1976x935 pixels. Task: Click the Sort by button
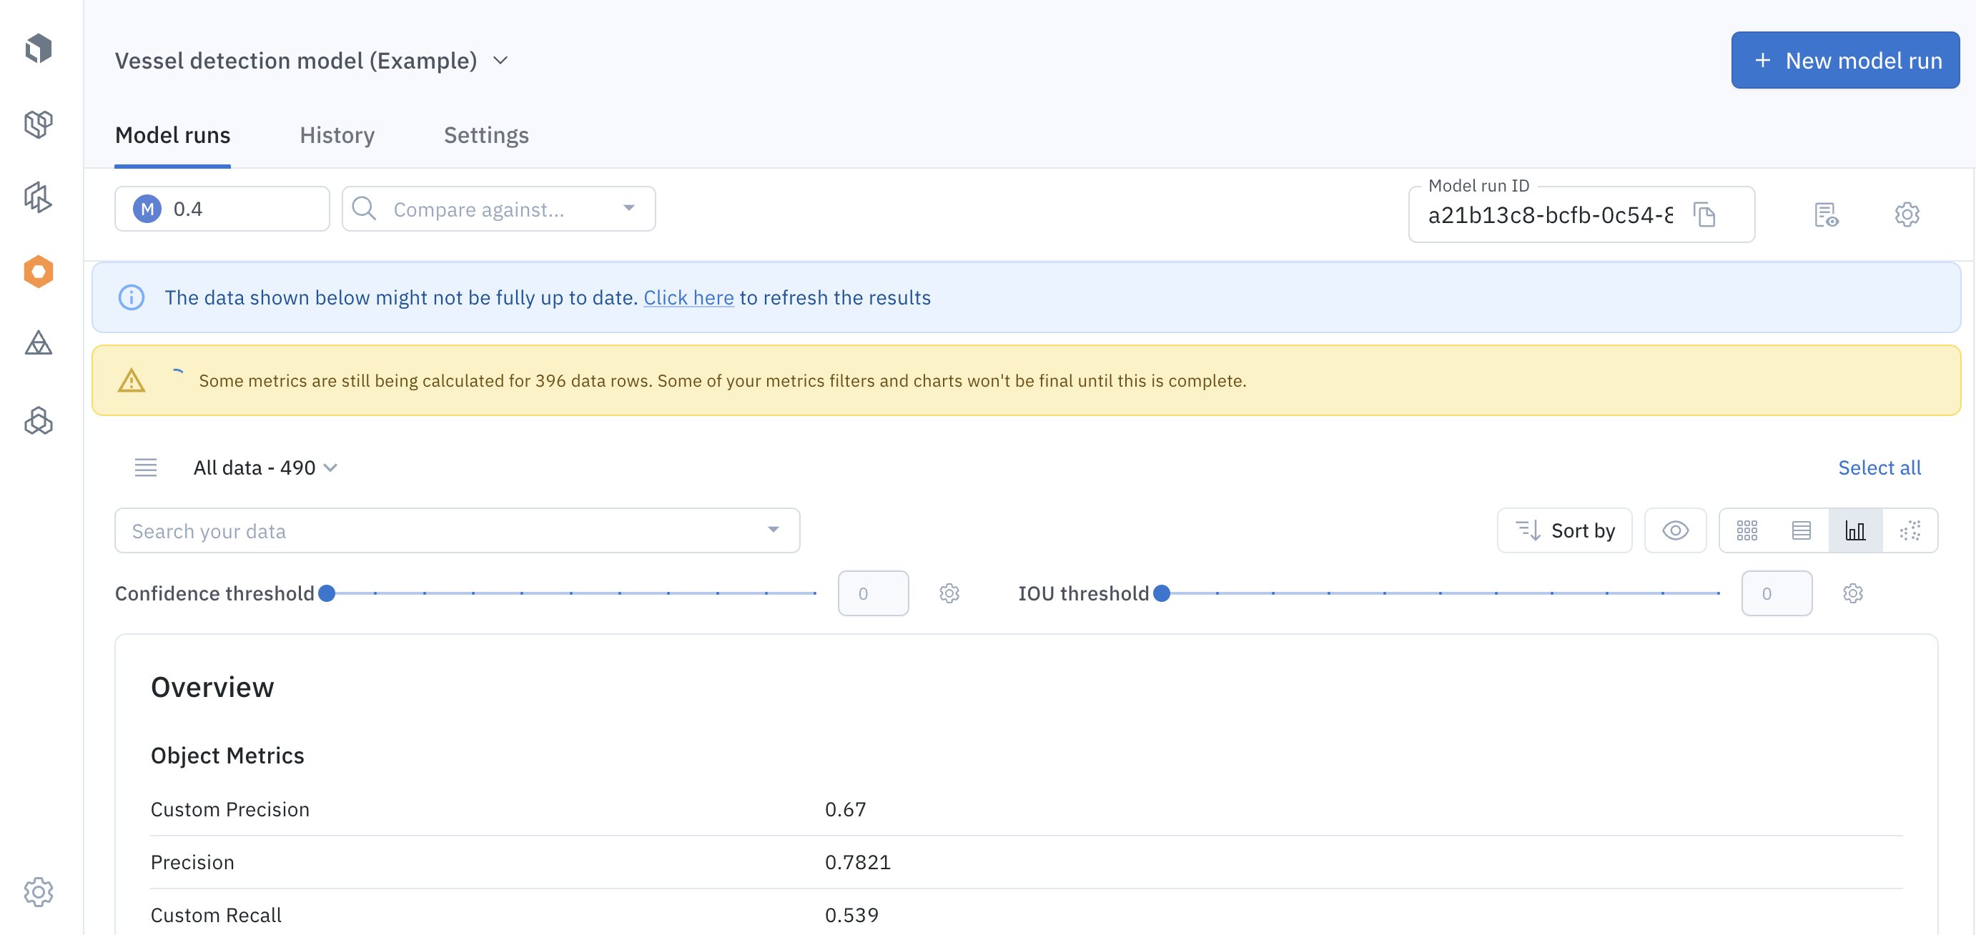[1565, 530]
